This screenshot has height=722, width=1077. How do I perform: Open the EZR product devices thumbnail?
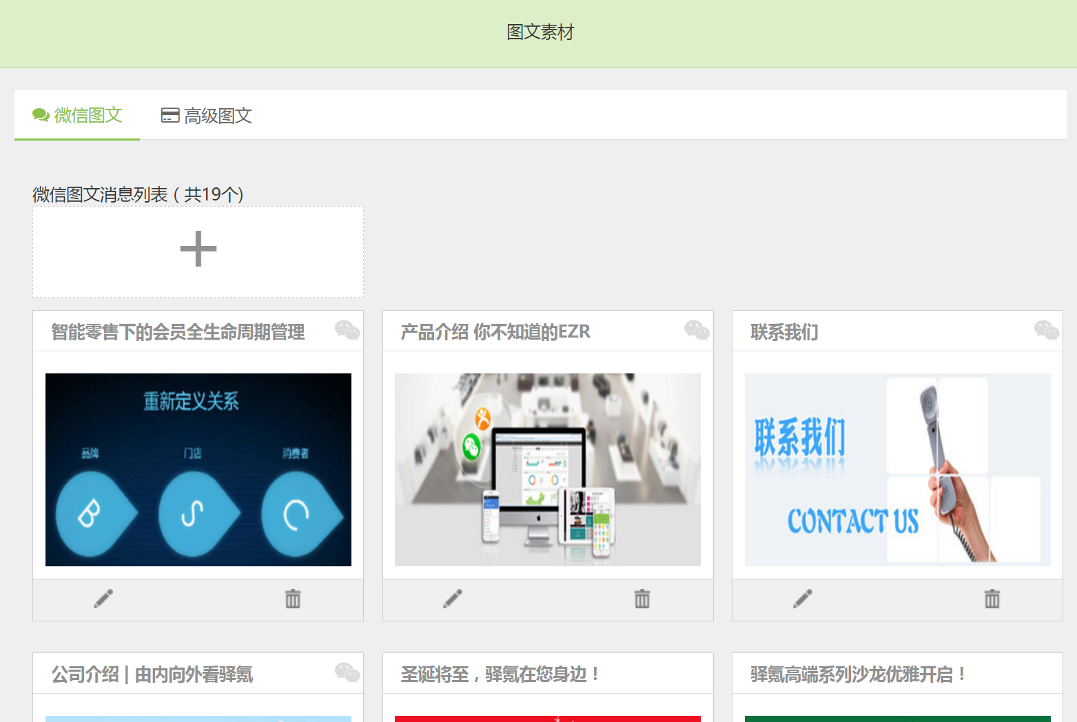click(548, 470)
